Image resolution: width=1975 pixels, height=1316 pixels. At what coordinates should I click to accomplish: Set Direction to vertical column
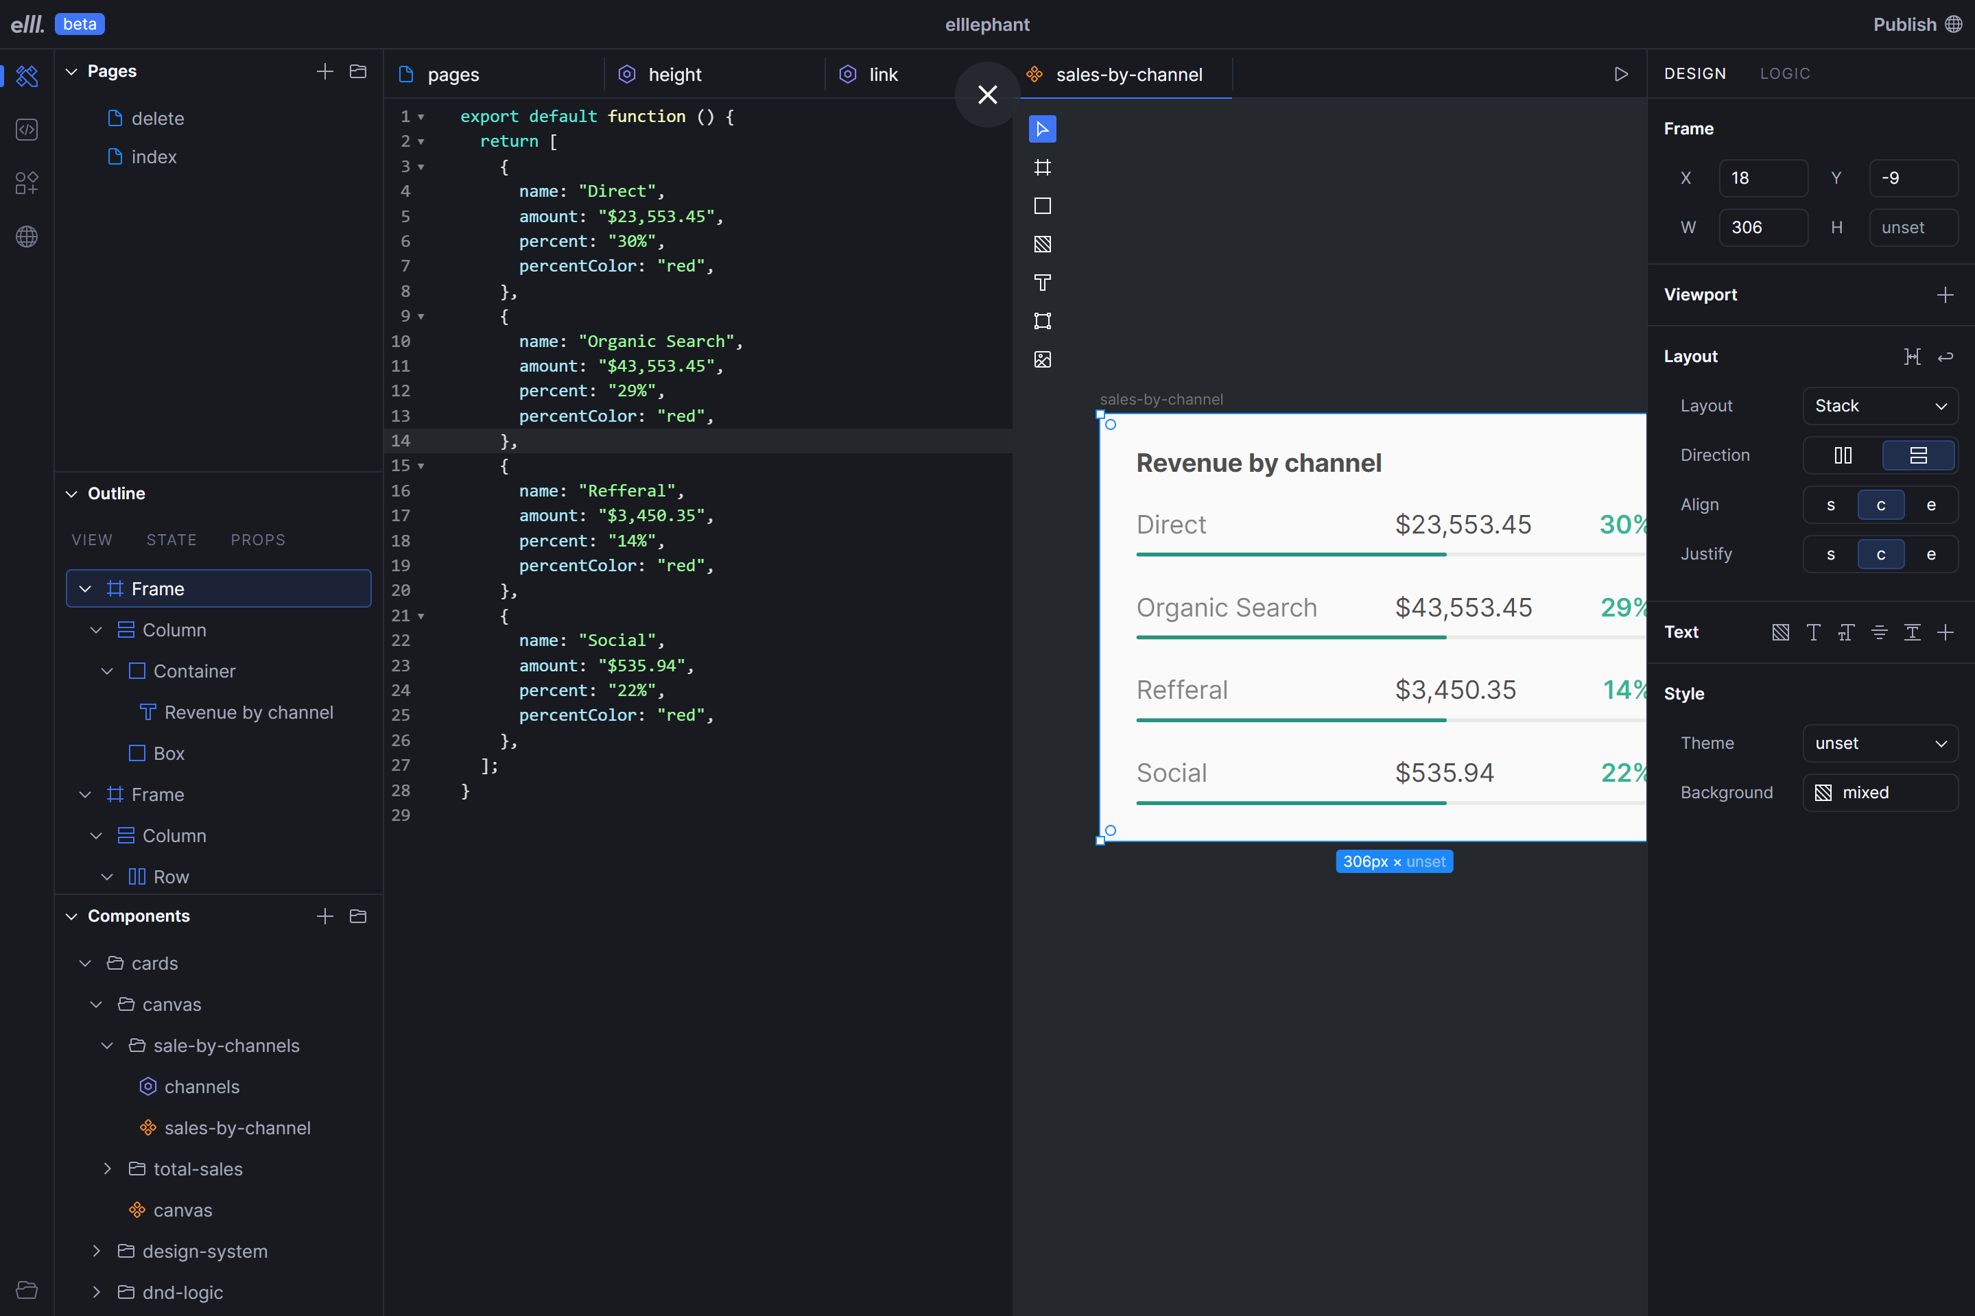pos(1918,456)
